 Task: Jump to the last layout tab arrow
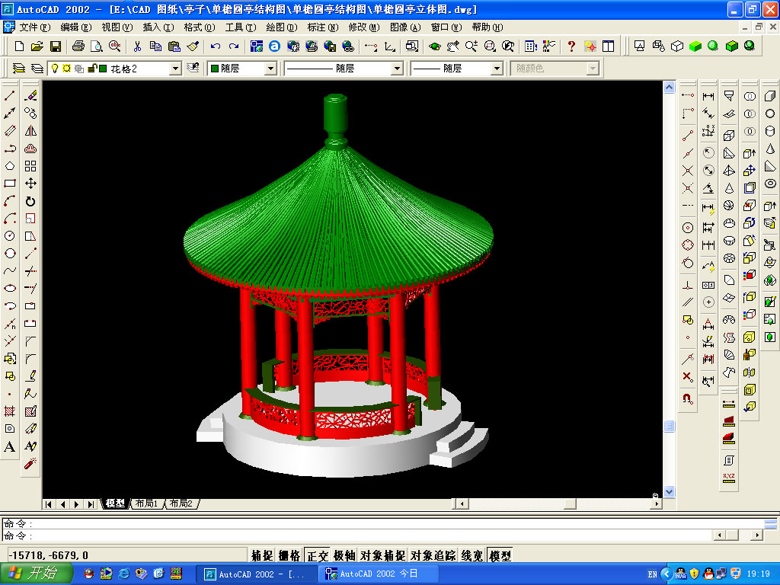point(91,504)
